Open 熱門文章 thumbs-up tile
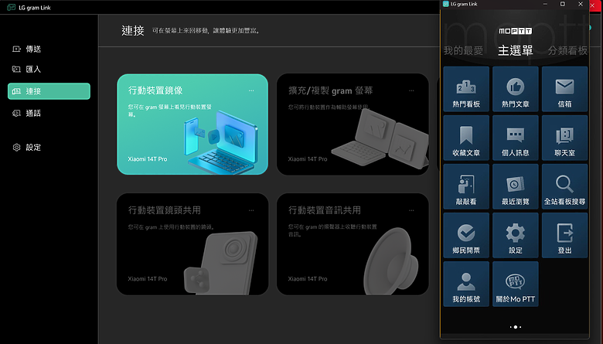This screenshot has width=603, height=344. pyautogui.click(x=516, y=89)
